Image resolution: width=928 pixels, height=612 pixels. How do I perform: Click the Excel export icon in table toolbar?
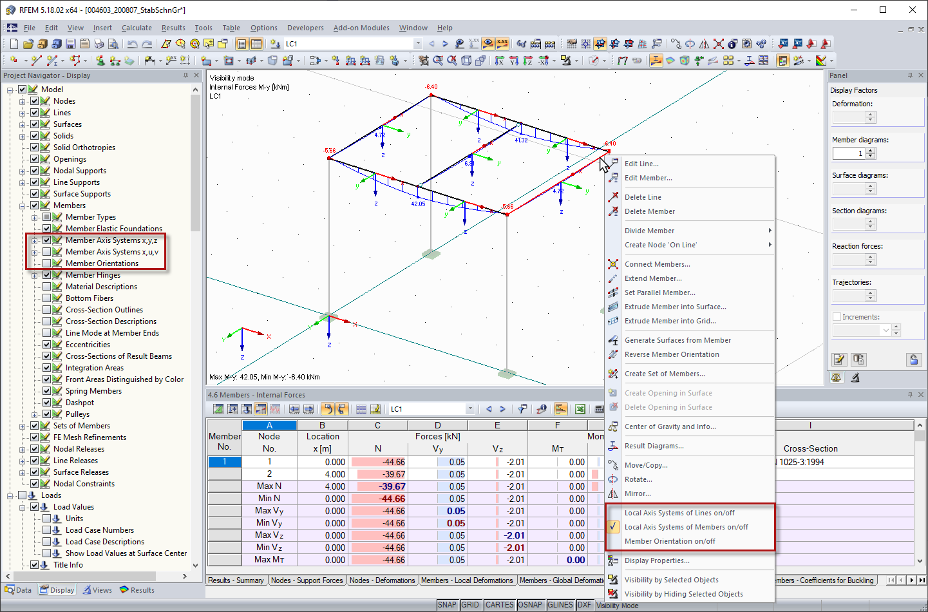point(580,409)
